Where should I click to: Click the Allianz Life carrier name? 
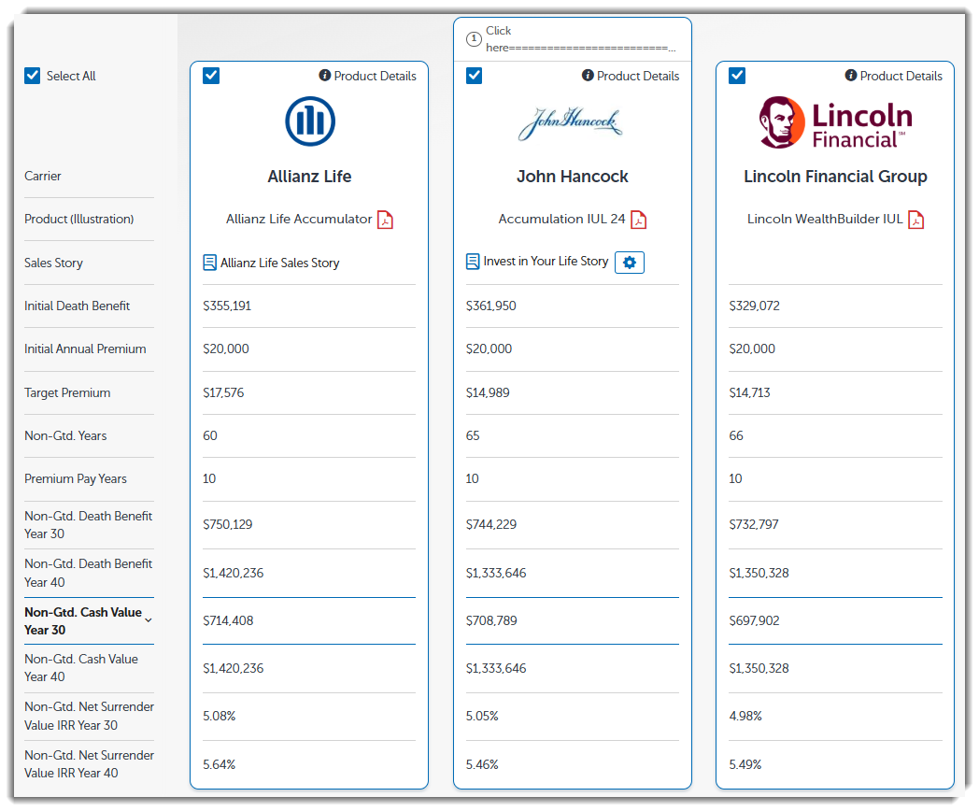(310, 177)
